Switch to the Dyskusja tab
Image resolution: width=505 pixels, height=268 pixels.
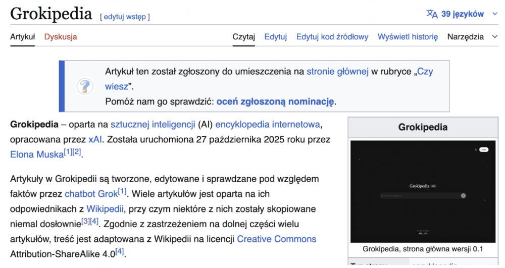(x=61, y=37)
